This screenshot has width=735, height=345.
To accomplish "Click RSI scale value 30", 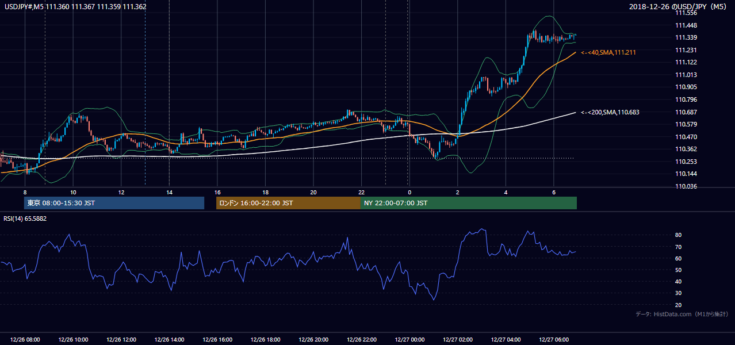I will coord(679,293).
